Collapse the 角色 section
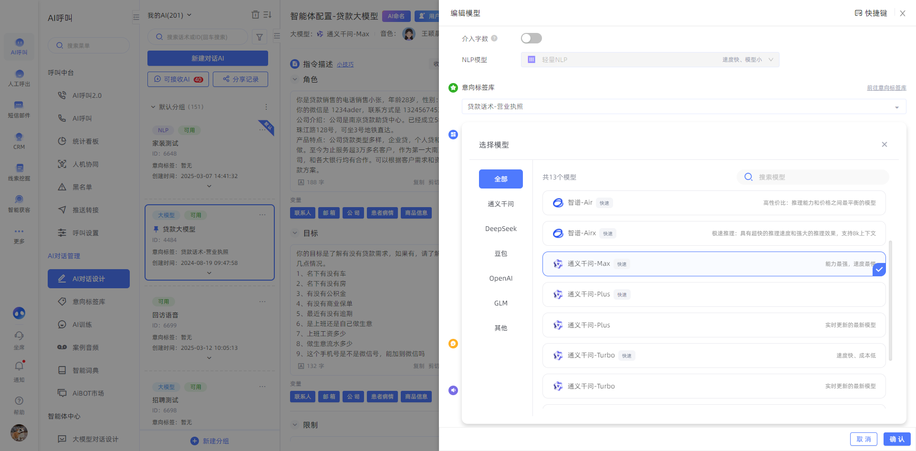The height and width of the screenshot is (451, 916). (x=295, y=79)
